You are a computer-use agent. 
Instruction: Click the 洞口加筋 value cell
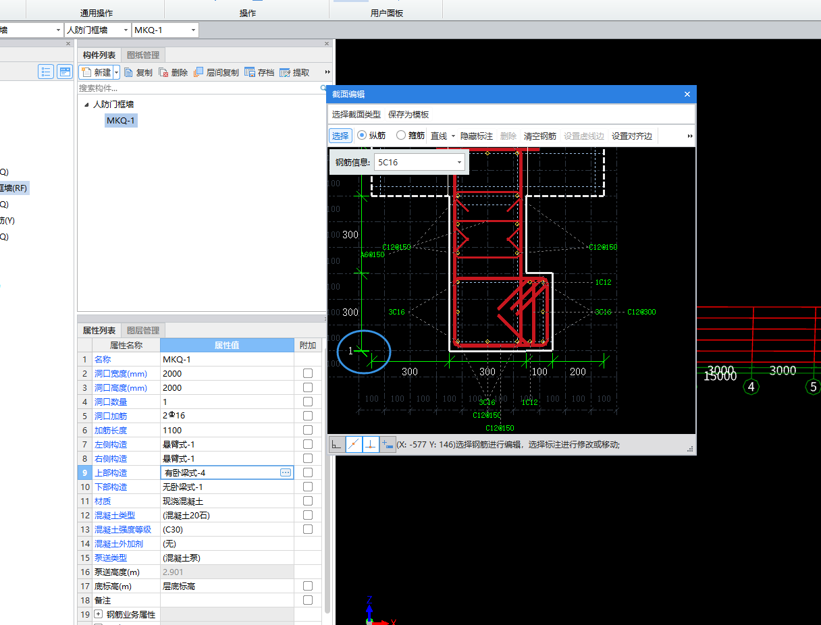click(227, 416)
